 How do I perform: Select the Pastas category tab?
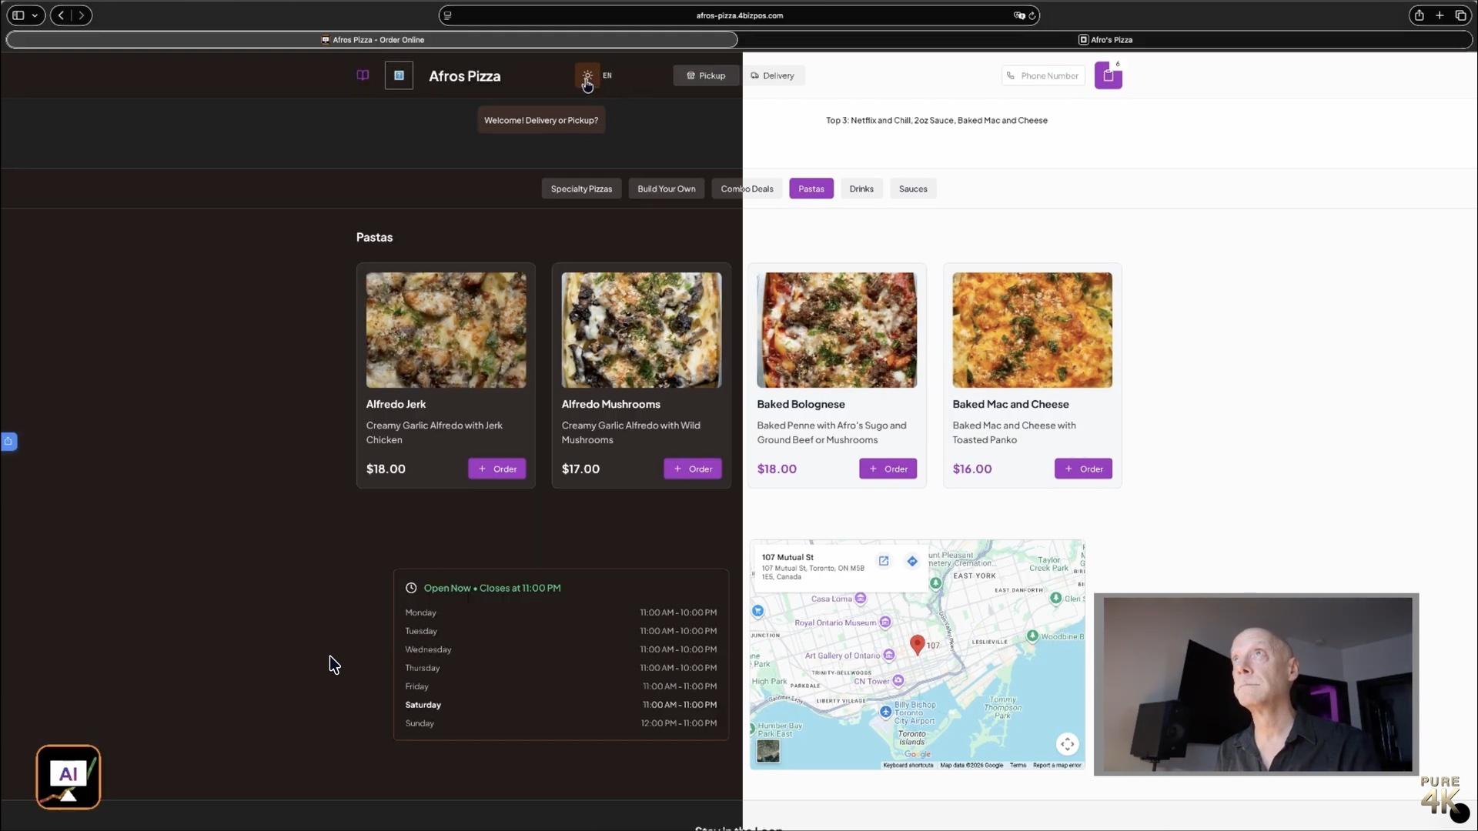811,189
